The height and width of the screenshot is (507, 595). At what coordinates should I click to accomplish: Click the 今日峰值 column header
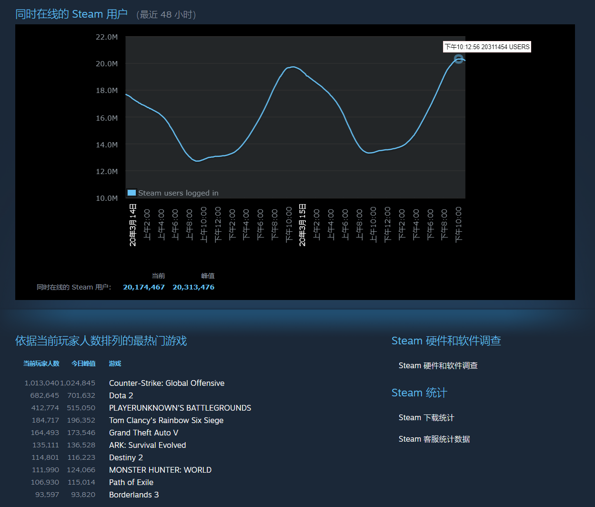(83, 363)
